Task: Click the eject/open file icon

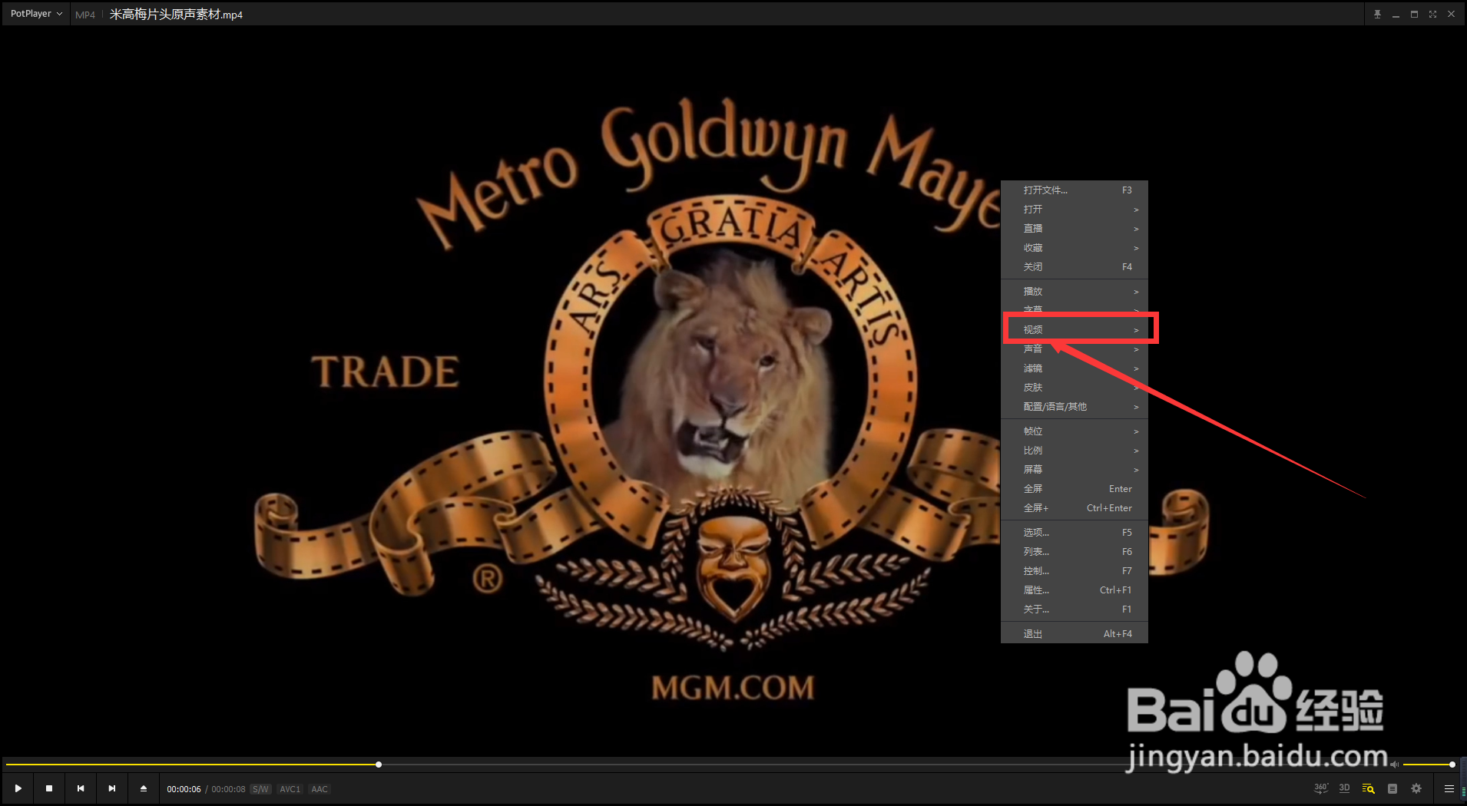Action: pyautogui.click(x=144, y=788)
